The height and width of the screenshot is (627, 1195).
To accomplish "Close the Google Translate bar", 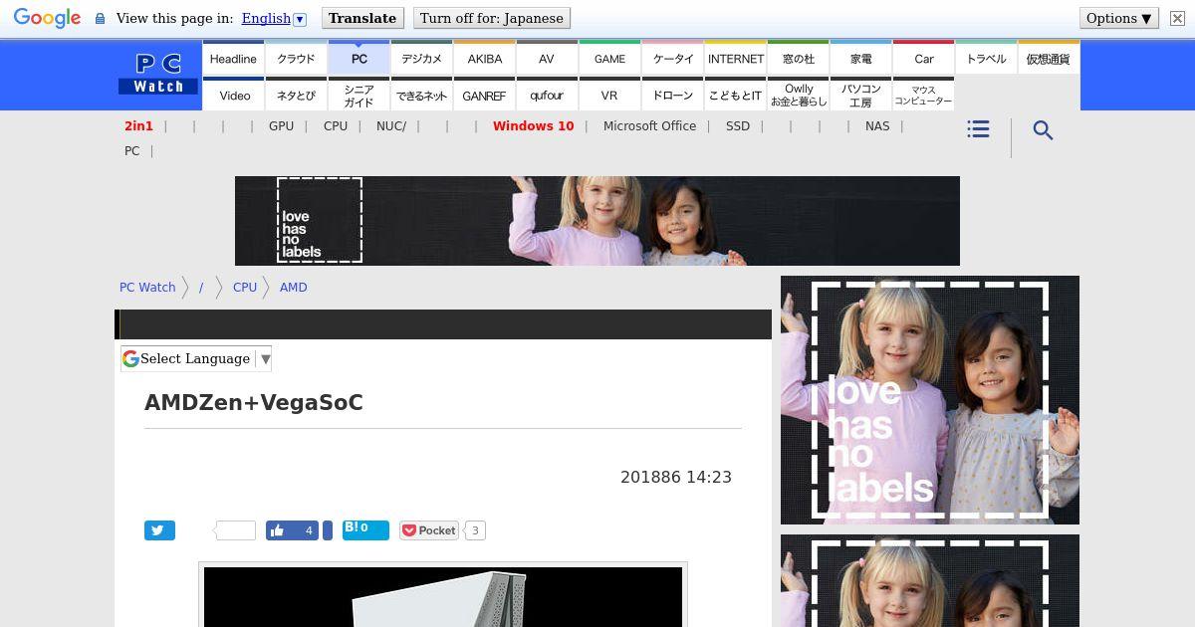I will click(1177, 18).
